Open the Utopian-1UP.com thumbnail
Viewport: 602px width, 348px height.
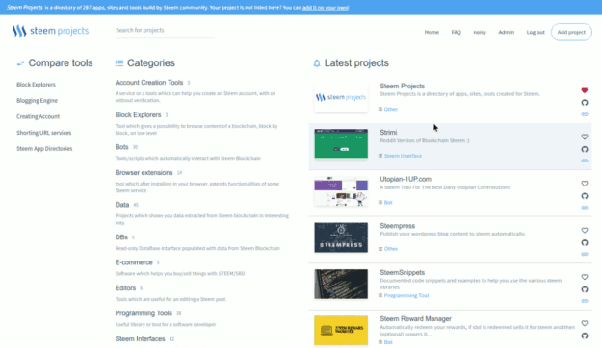[341, 191]
